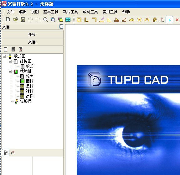Image resolution: width=180 pixels, height=175 pixels.
Task: Select the yellow triangle set-square tool
Action: [x=109, y=20]
